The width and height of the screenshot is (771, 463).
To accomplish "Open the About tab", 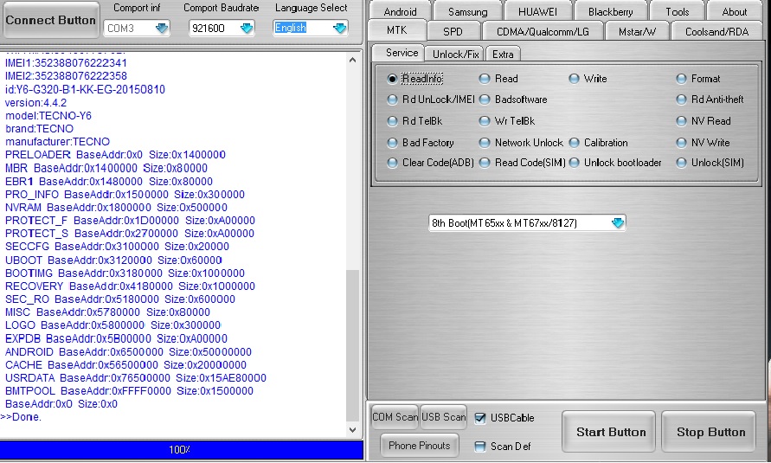I will [734, 11].
